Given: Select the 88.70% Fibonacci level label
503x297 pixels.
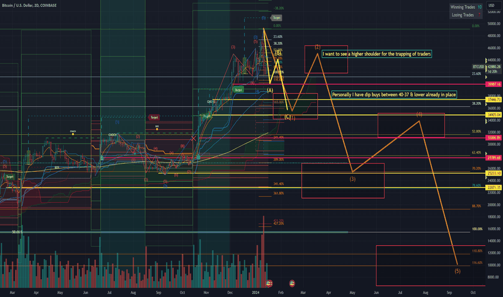Looking at the screenshot, I should [477, 206].
